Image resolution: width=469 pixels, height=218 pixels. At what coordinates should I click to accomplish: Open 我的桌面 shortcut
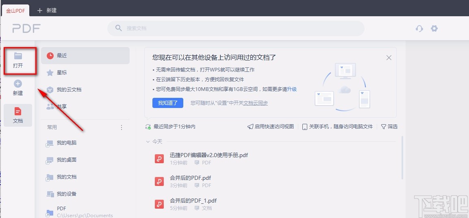coord(85,160)
